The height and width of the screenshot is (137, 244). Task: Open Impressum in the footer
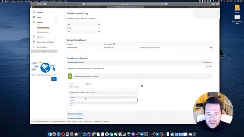[98, 121]
